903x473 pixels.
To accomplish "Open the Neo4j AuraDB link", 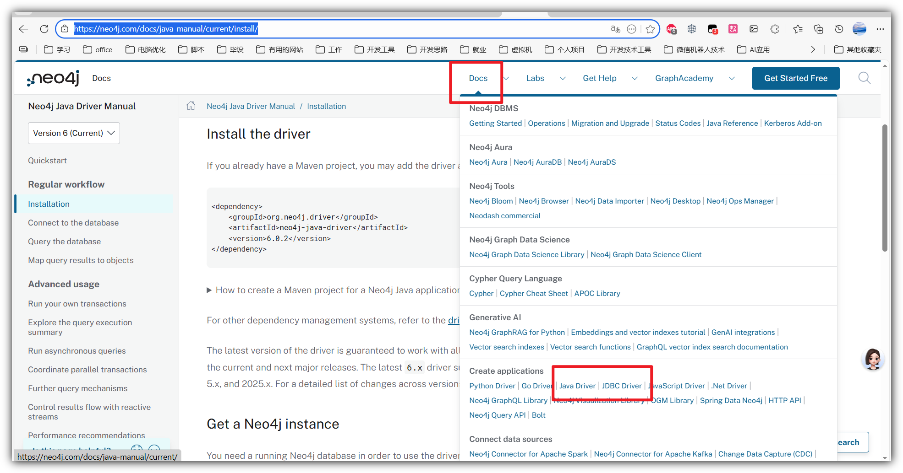I will click(x=537, y=162).
